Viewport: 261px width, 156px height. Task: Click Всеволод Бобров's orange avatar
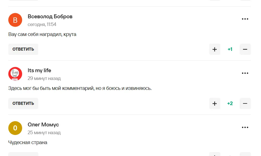click(x=15, y=20)
